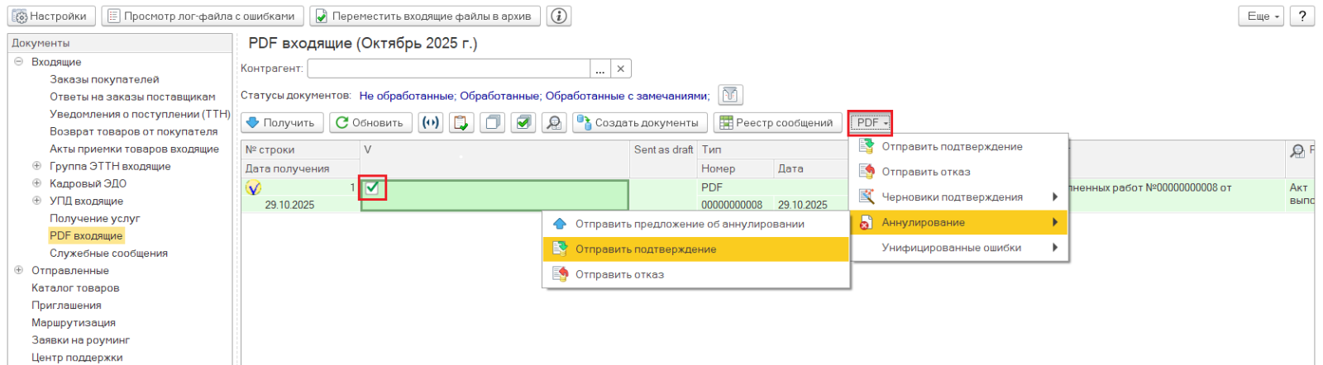Uncheck the checkbox in row 1

point(372,187)
